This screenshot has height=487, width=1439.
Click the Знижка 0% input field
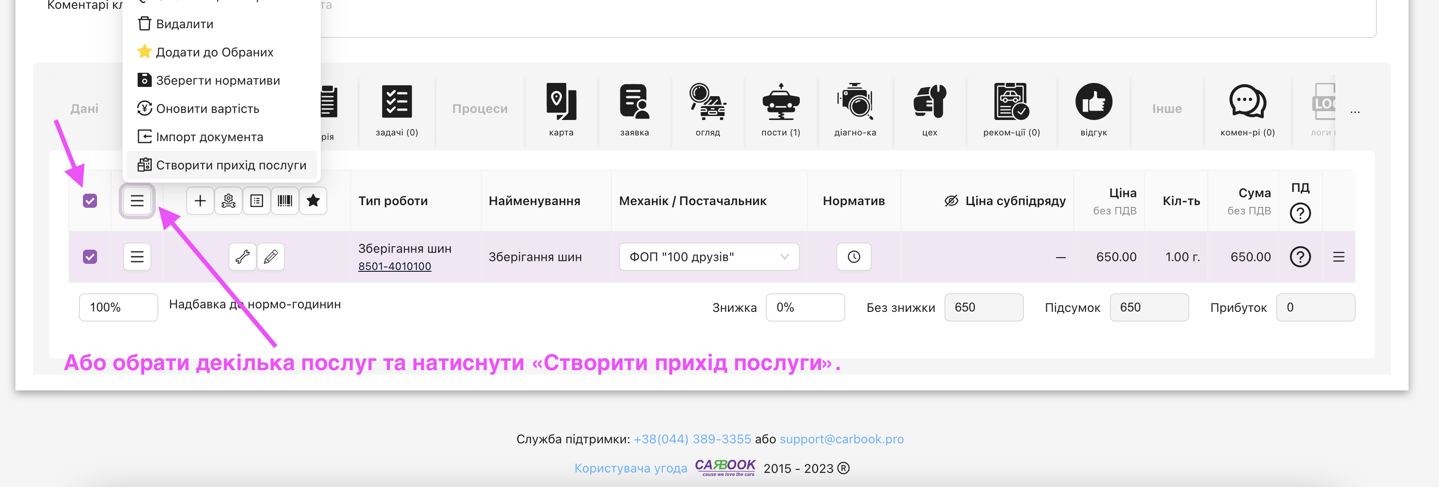pyautogui.click(x=804, y=307)
